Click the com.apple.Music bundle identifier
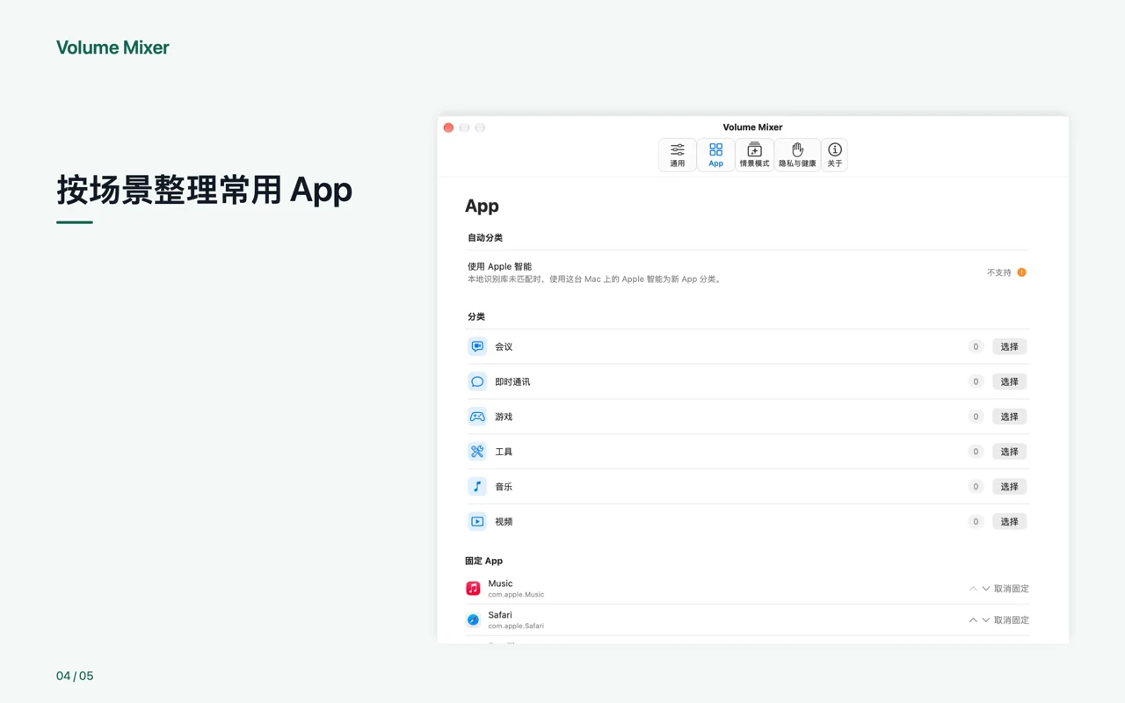The image size is (1125, 703). 516,595
